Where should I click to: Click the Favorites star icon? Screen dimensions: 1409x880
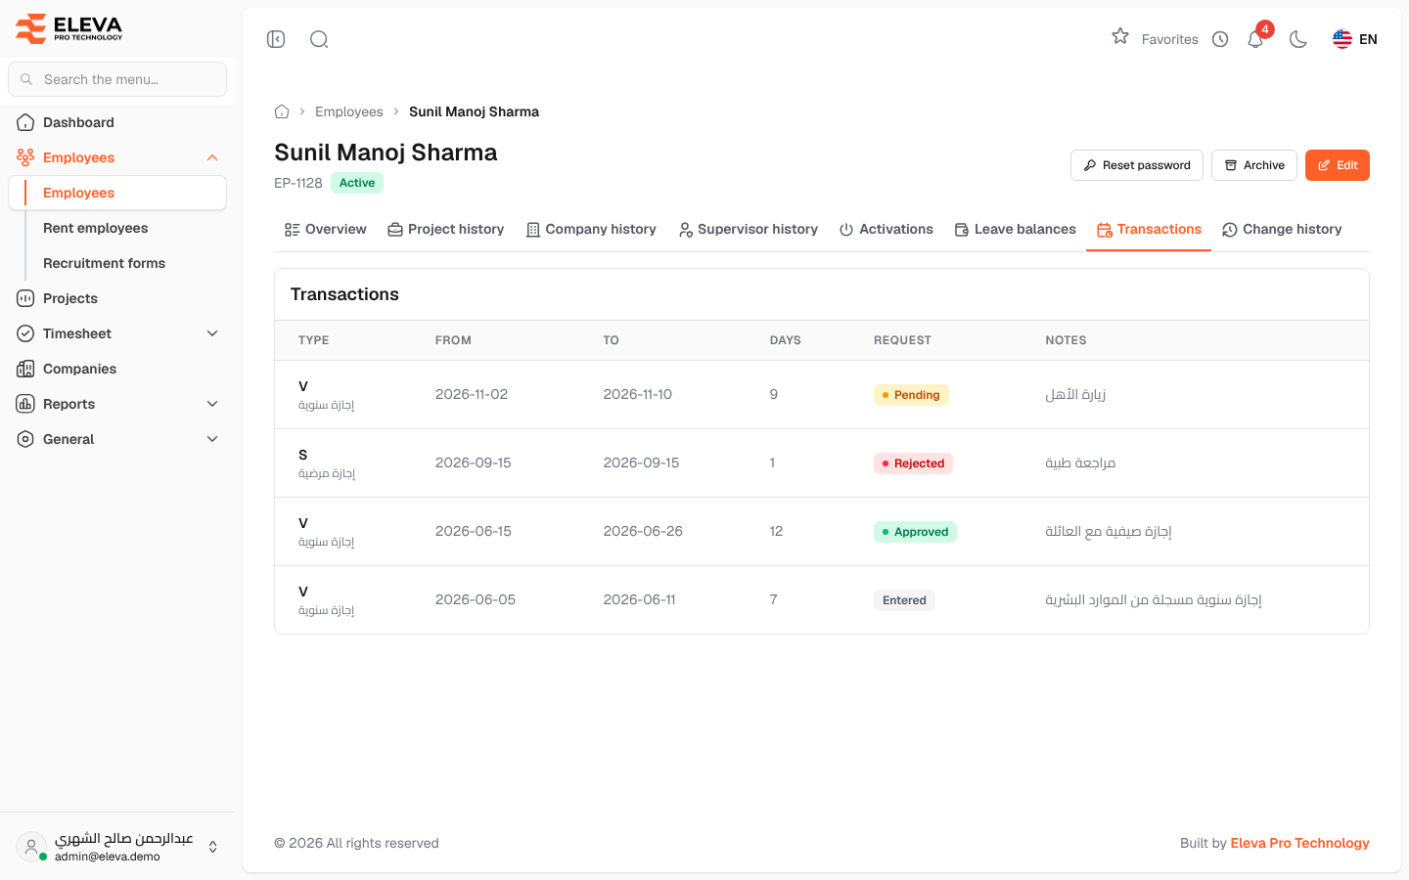pos(1120,37)
